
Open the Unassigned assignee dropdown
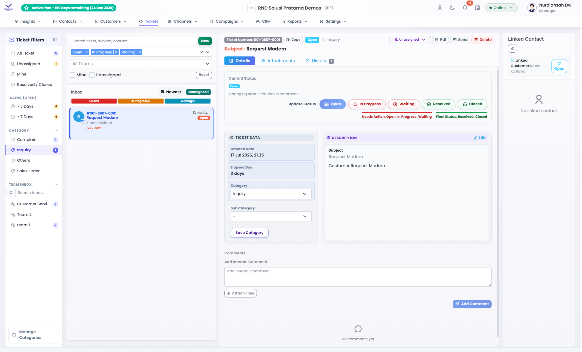pyautogui.click(x=410, y=40)
